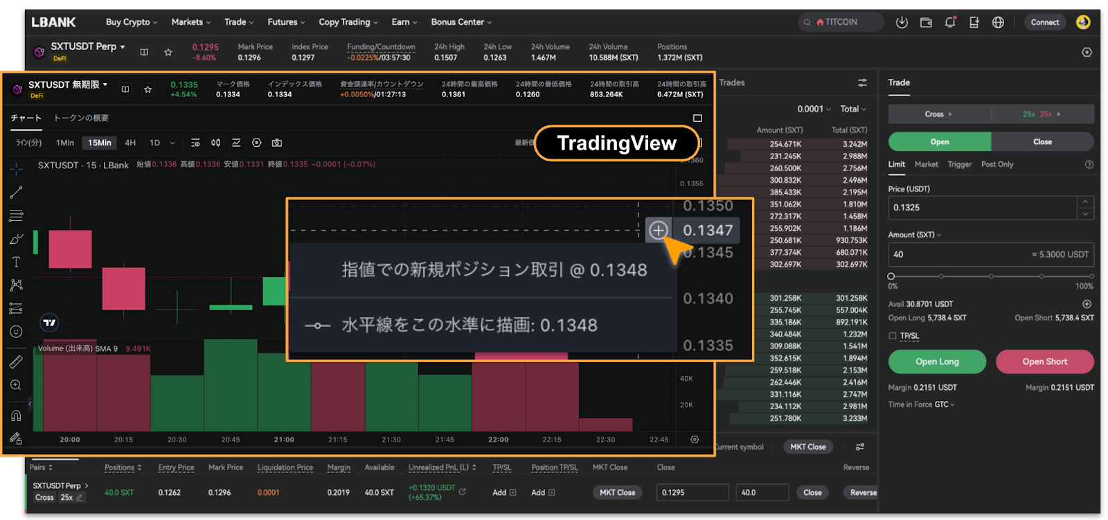Screen dimensions: 1108x520
Task: Open the Cross margin mode selector
Action: click(x=939, y=114)
